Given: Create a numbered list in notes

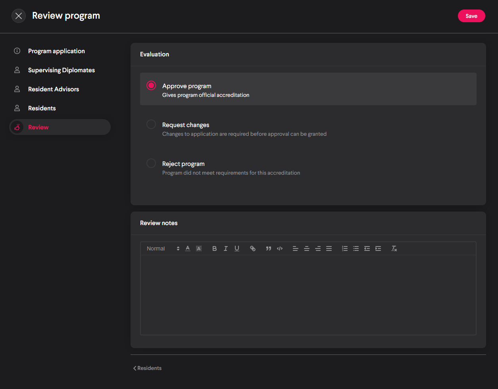Looking at the screenshot, I should (x=345, y=248).
